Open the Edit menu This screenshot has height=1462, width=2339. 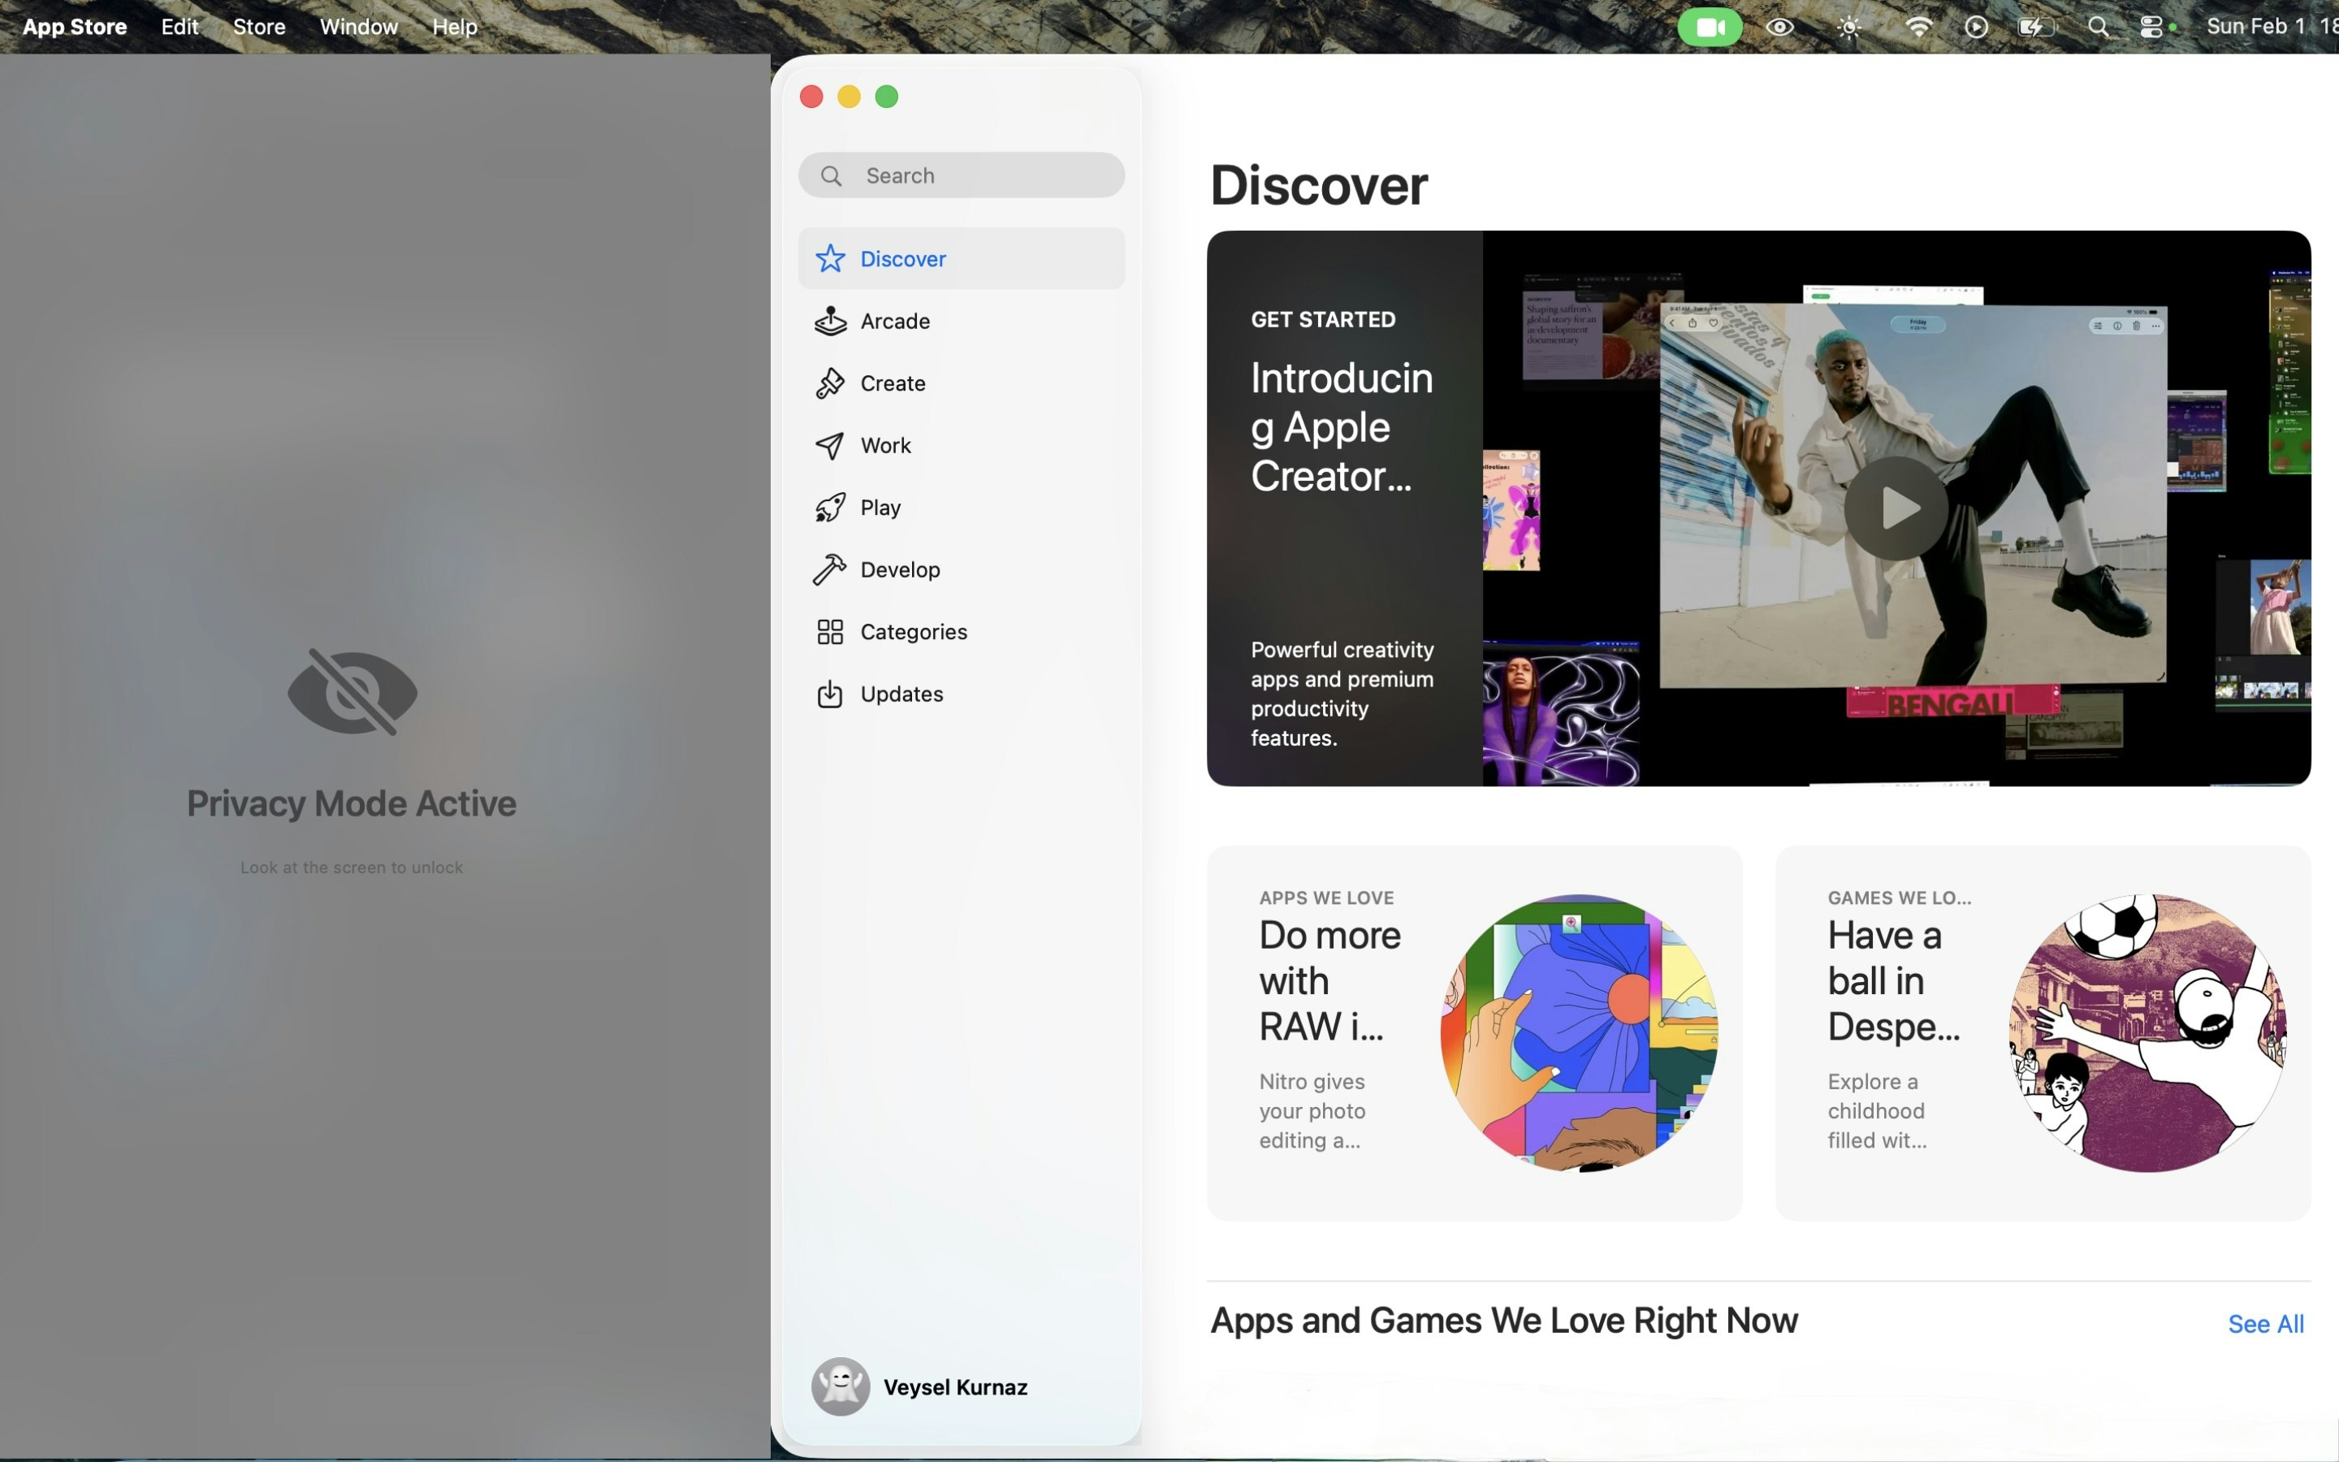pyautogui.click(x=179, y=27)
